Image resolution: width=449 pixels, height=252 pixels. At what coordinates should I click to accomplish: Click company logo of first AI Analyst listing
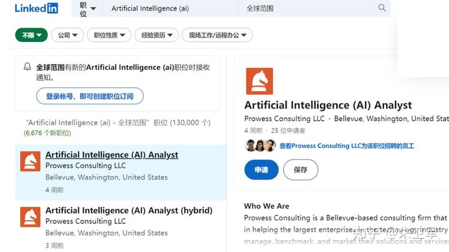point(30,161)
